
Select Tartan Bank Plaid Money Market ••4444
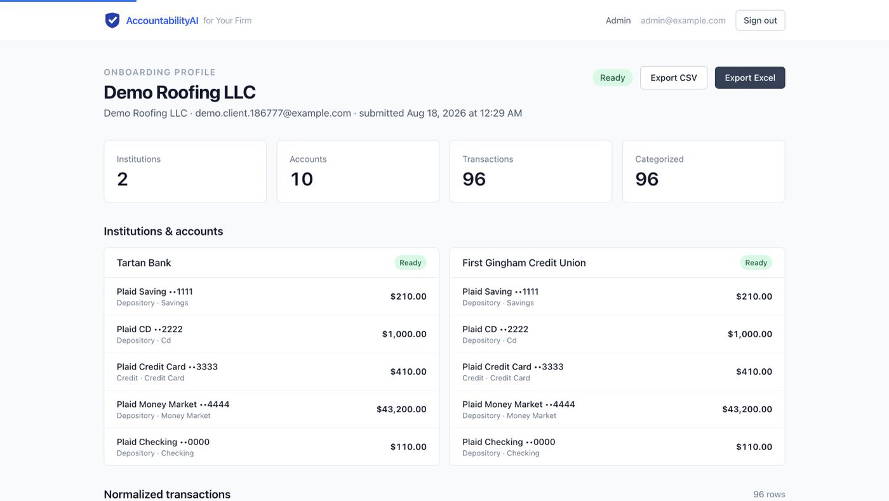pos(271,410)
